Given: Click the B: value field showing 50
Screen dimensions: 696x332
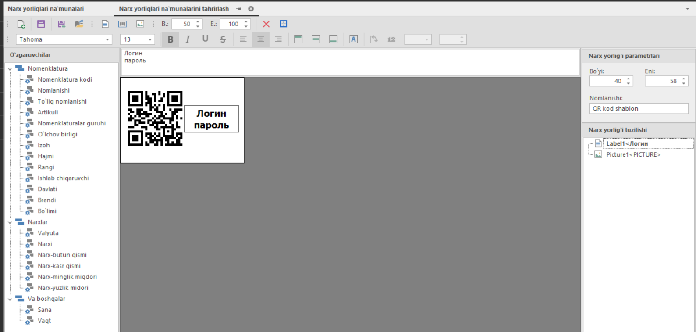Looking at the screenshot, I should coord(183,24).
